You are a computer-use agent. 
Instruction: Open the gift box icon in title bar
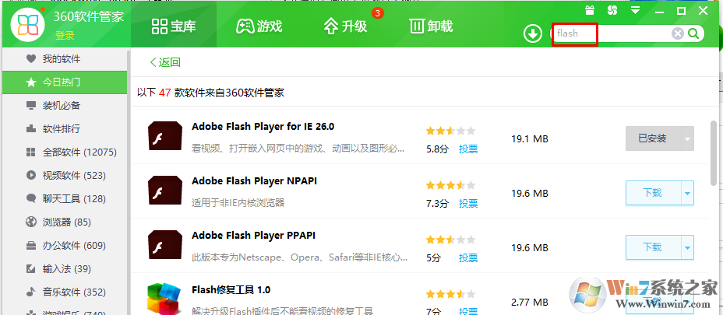(589, 10)
